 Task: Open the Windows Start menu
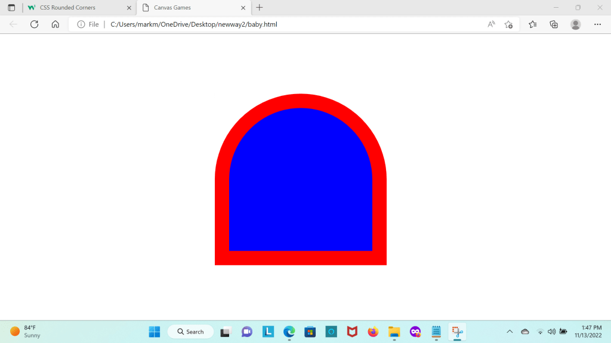pyautogui.click(x=155, y=332)
